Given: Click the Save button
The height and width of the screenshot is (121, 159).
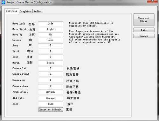Looking at the screenshot, I should tap(144, 30).
